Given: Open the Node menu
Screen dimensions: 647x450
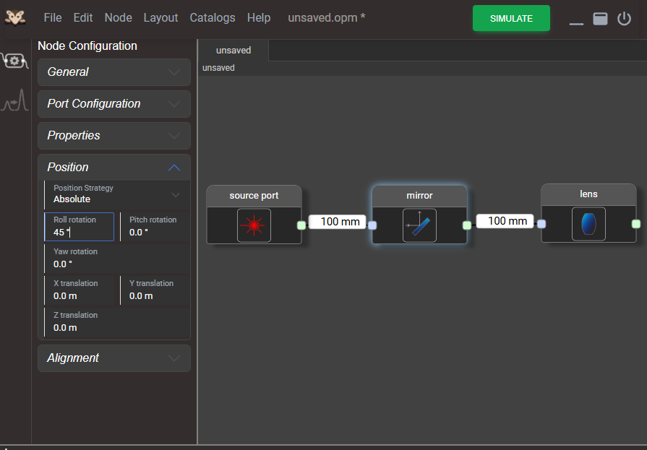Looking at the screenshot, I should pyautogui.click(x=119, y=18).
